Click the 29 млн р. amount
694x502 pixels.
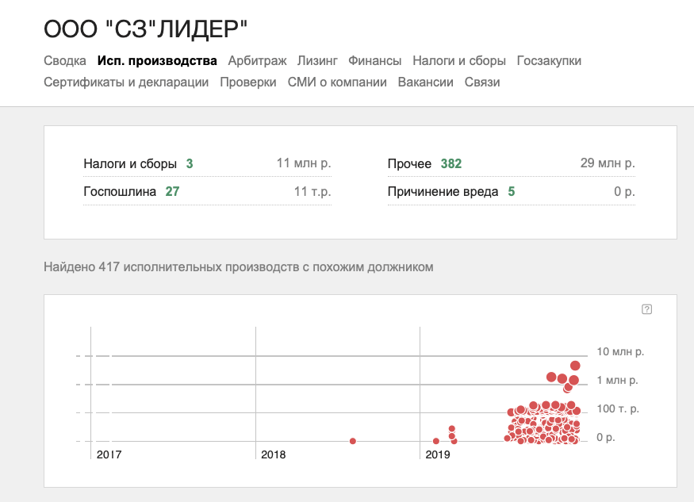[x=608, y=163]
